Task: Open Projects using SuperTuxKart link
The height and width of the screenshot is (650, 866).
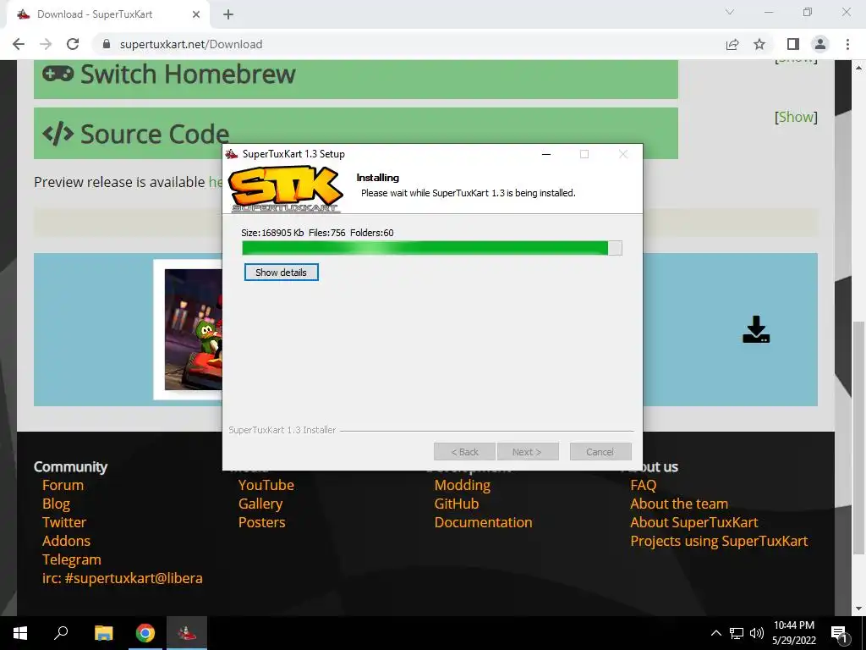Action: click(x=719, y=541)
